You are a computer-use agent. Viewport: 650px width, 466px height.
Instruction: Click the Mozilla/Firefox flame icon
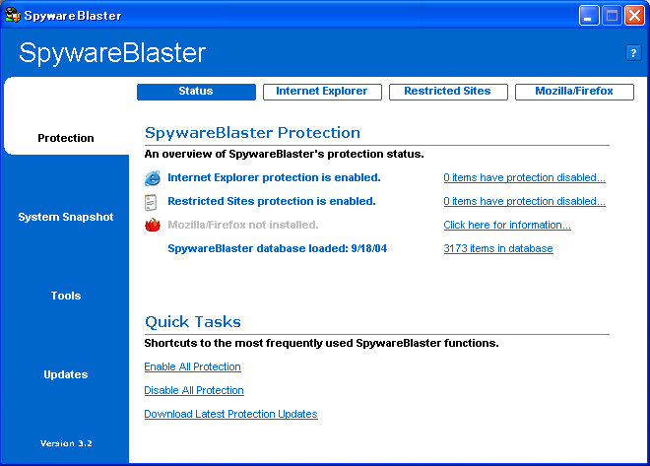pos(153,225)
